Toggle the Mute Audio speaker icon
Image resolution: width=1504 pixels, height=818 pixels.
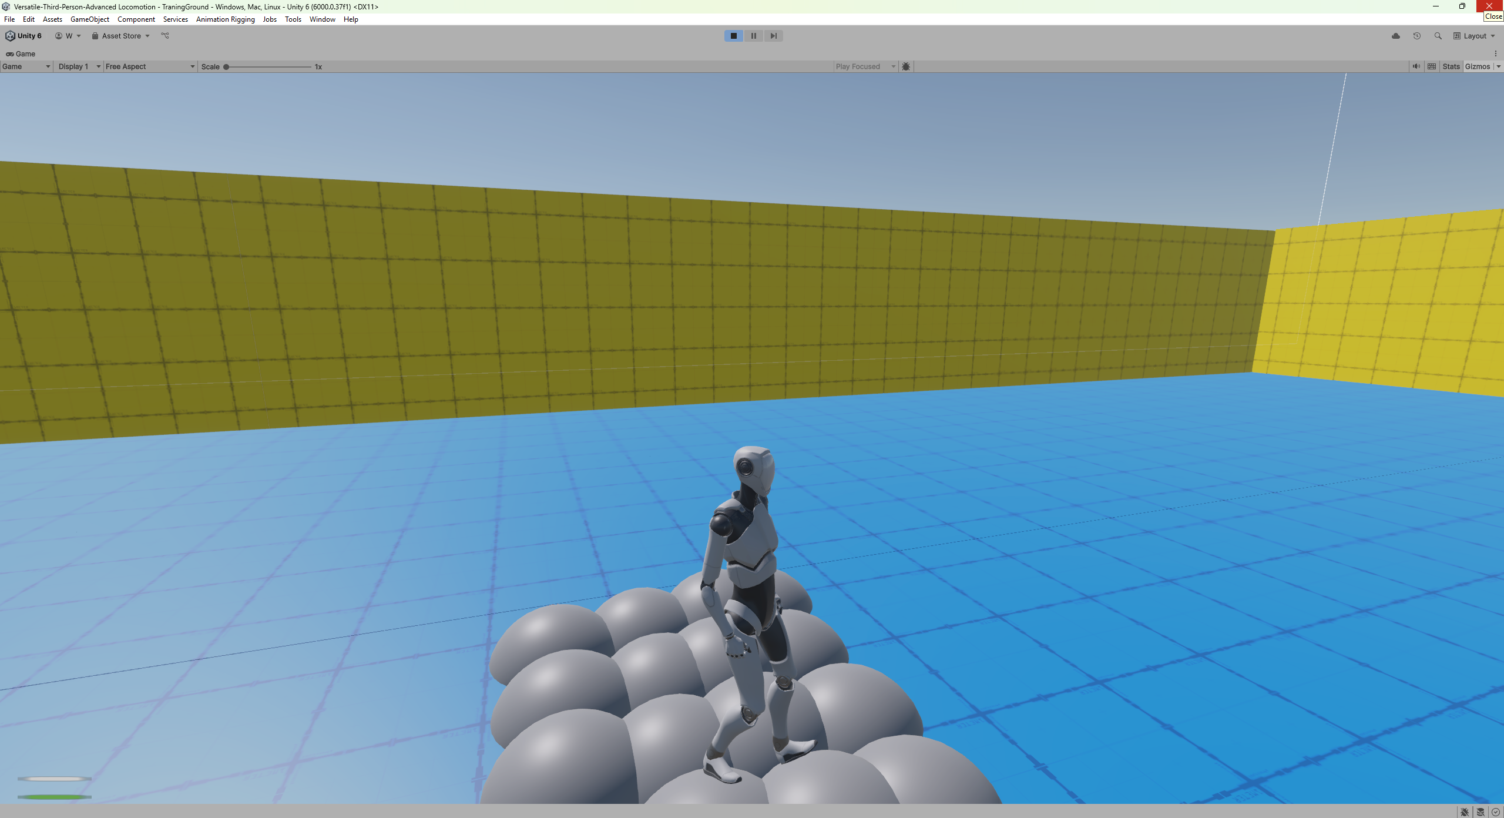1416,66
